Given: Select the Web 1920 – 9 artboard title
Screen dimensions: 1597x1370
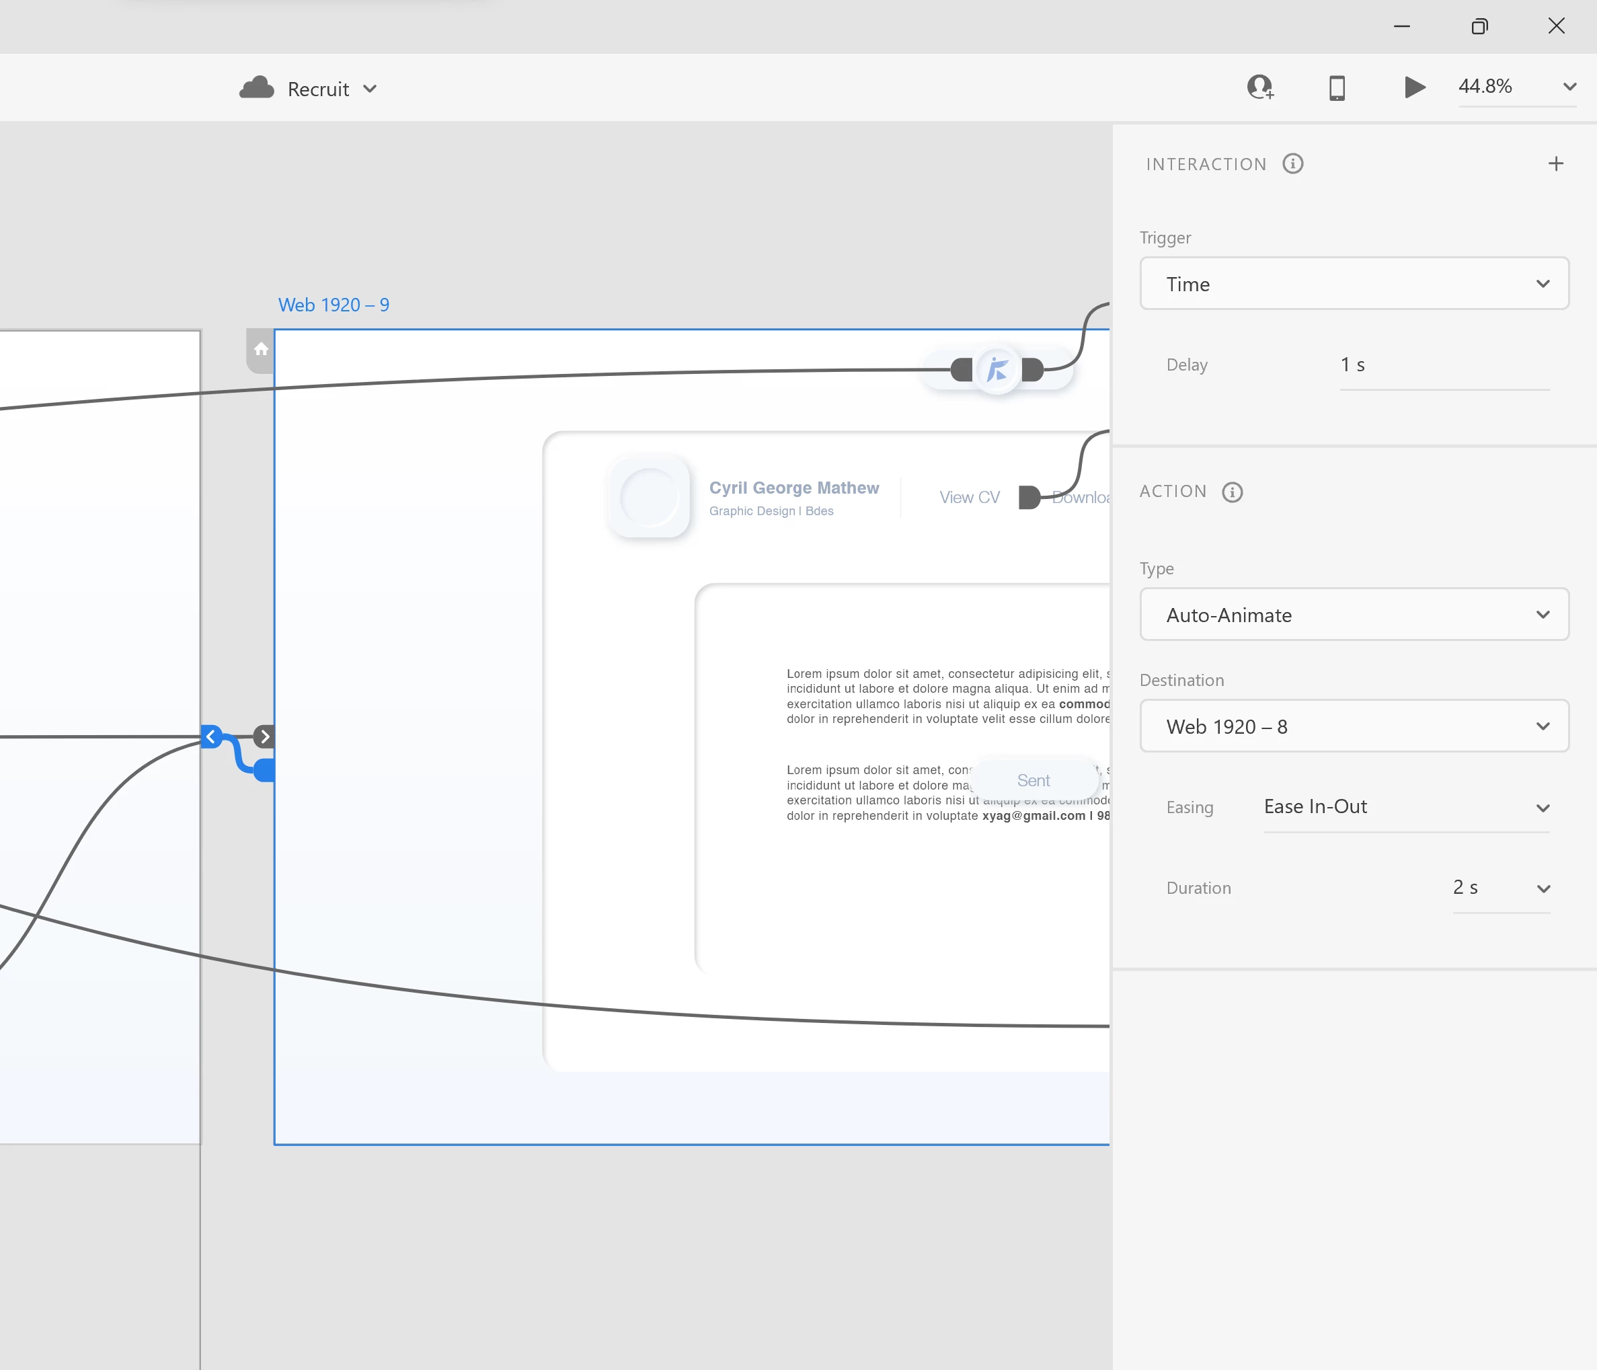Looking at the screenshot, I should click(x=333, y=305).
